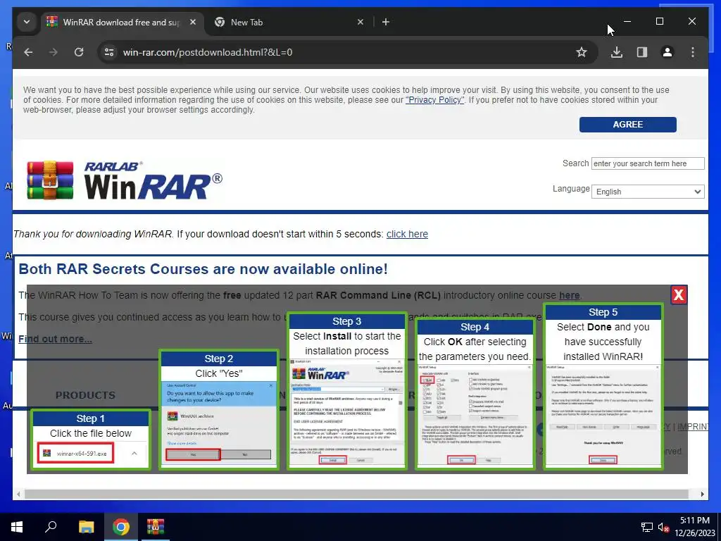Click the forward navigation arrow
This screenshot has height=541, width=721.
pos(54,52)
